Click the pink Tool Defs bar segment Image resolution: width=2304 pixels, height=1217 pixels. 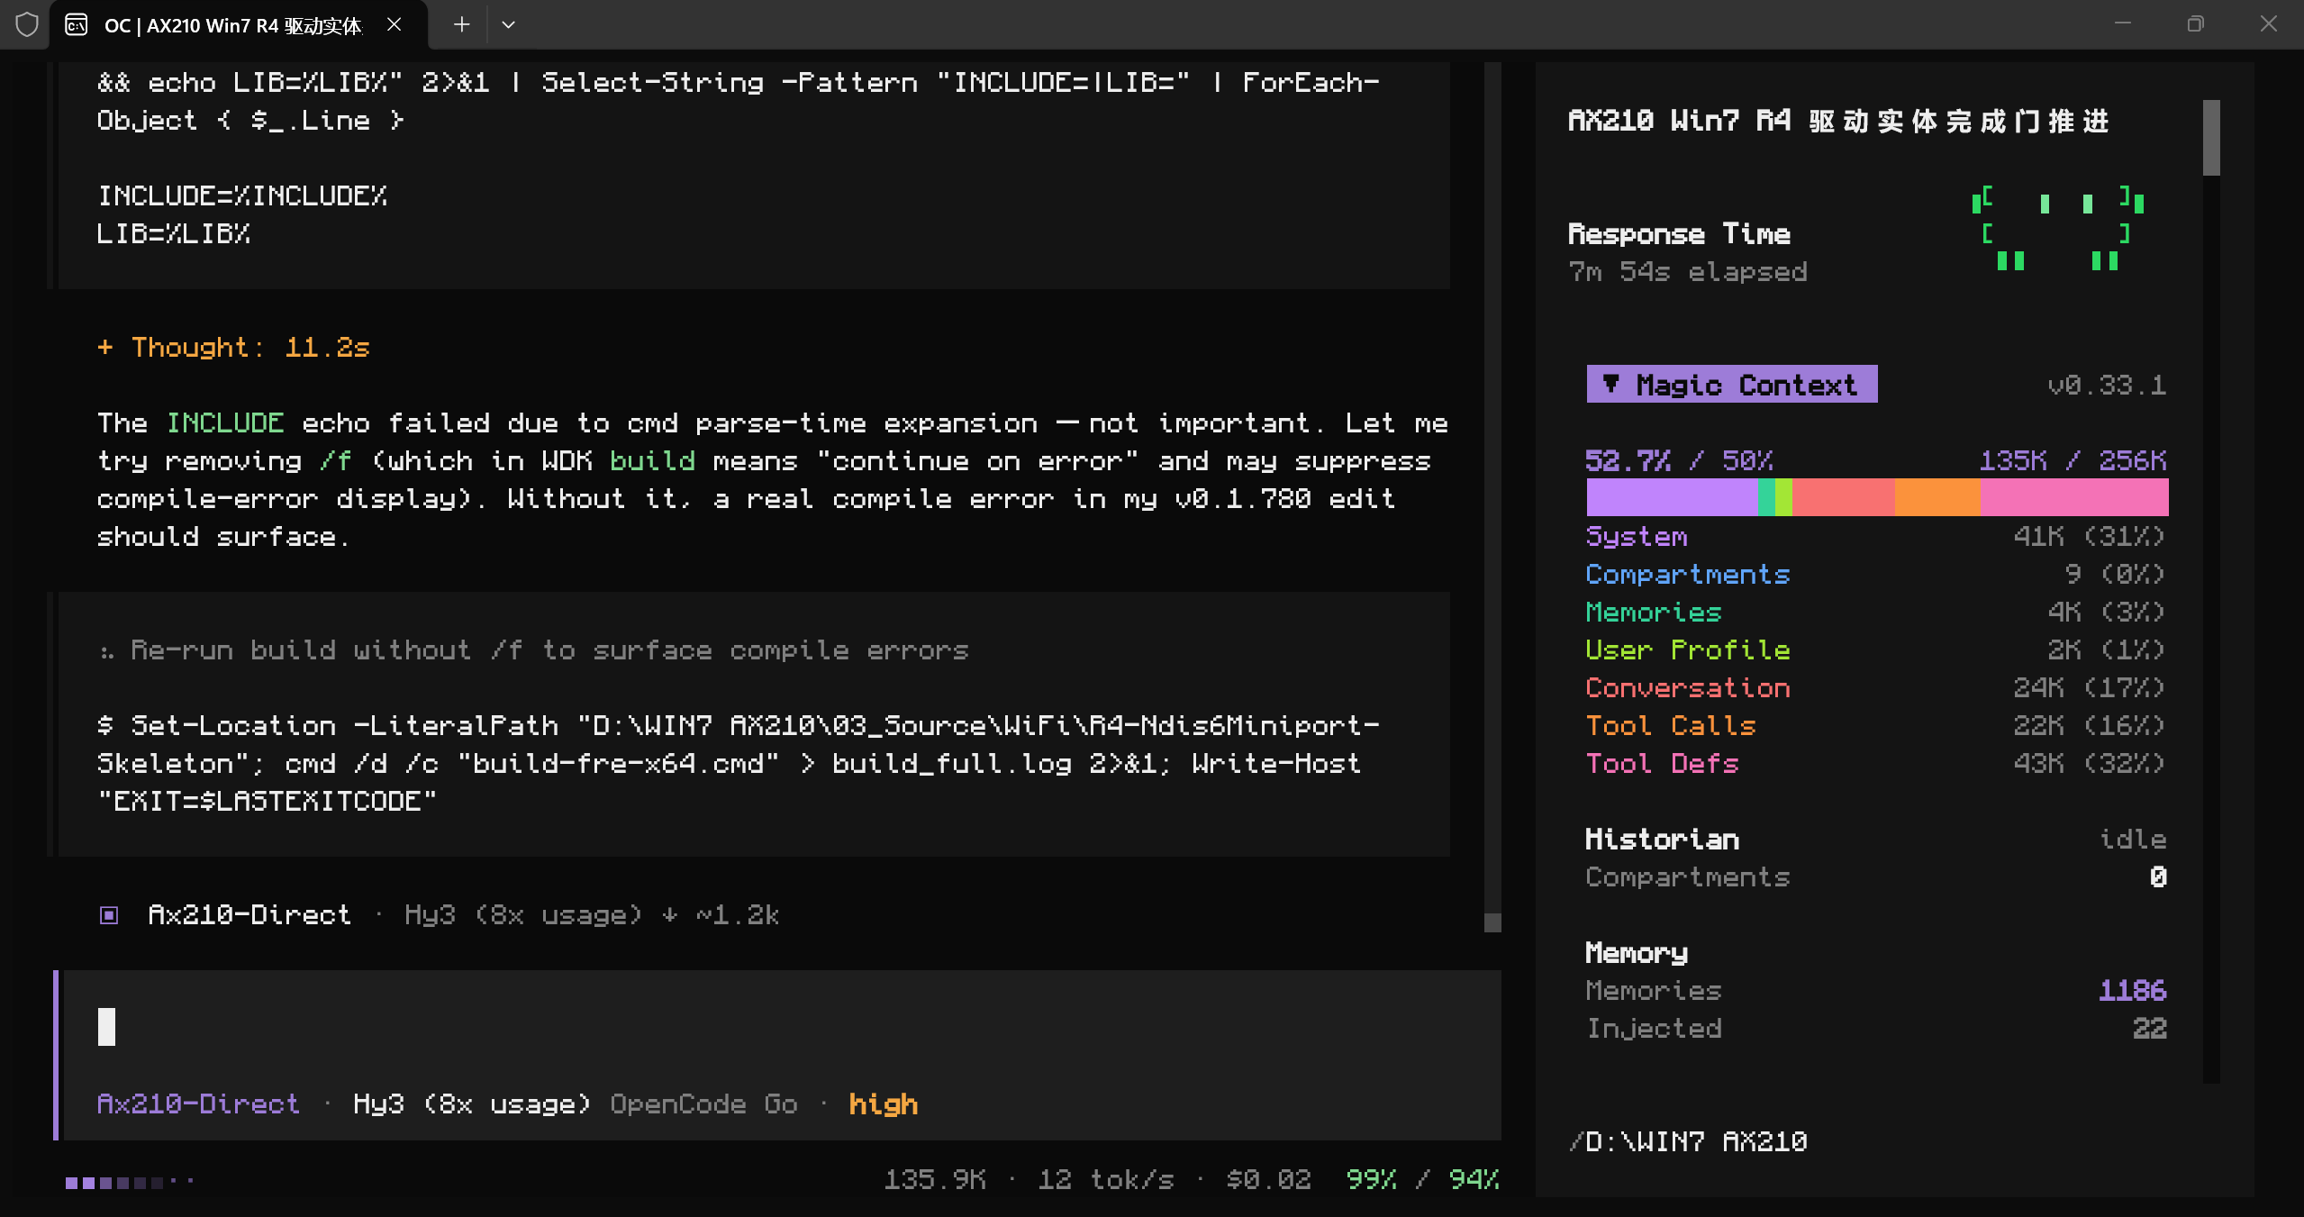pyautogui.click(x=2074, y=497)
